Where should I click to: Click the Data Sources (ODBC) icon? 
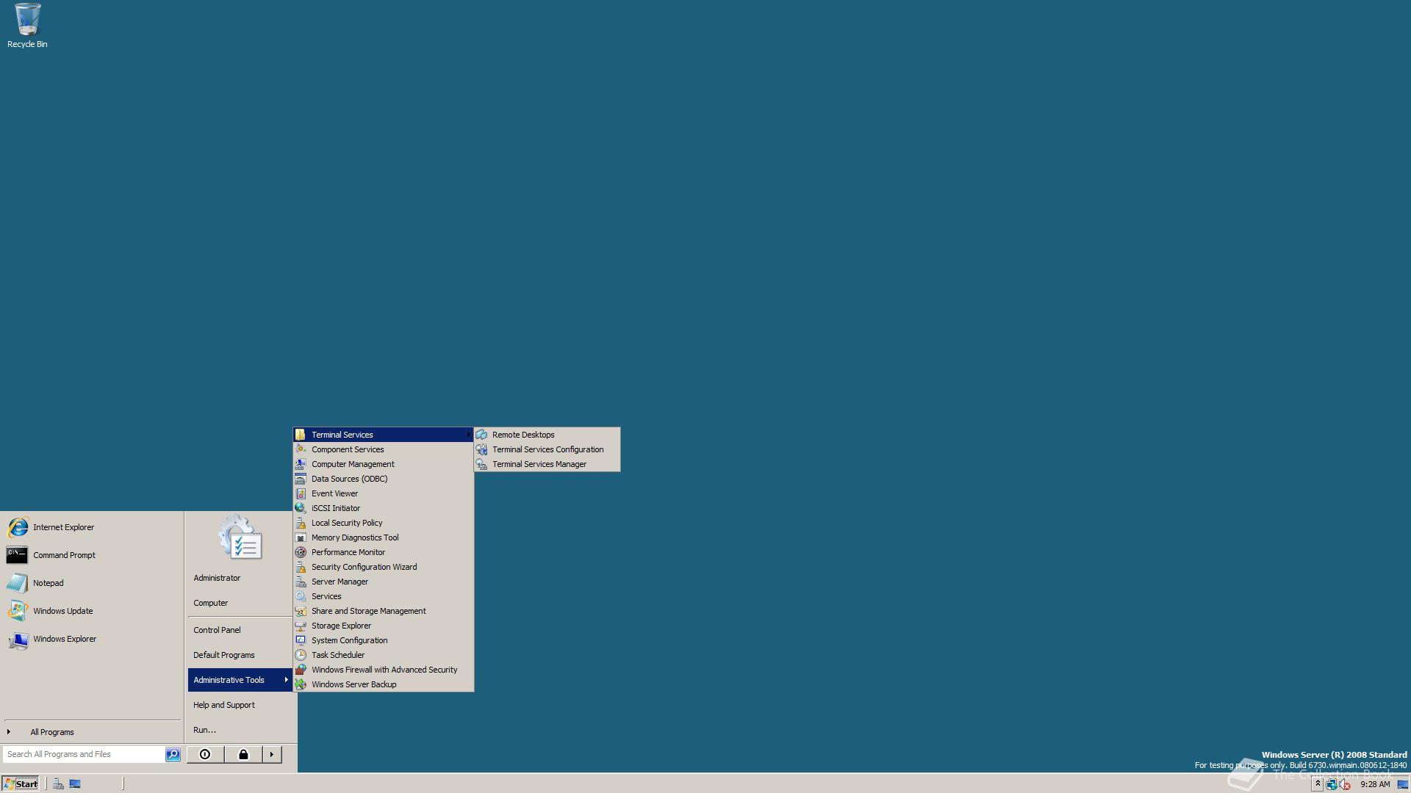pos(301,479)
